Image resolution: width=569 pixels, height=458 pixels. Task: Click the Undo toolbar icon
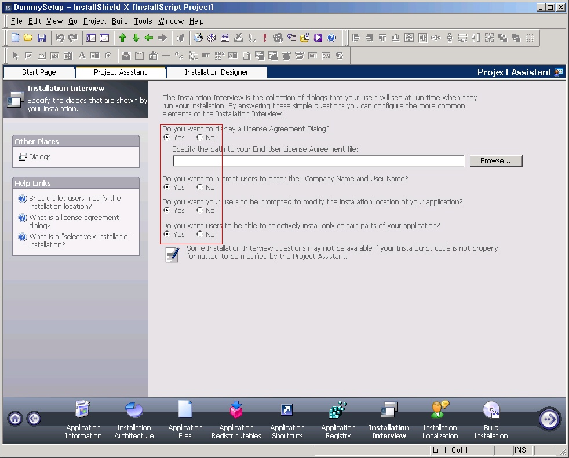coord(60,38)
